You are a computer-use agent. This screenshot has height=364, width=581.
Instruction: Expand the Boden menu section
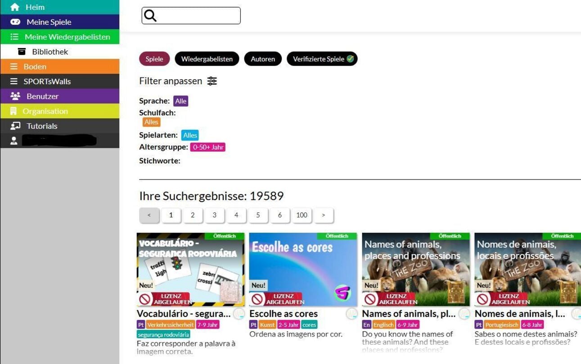(60, 67)
